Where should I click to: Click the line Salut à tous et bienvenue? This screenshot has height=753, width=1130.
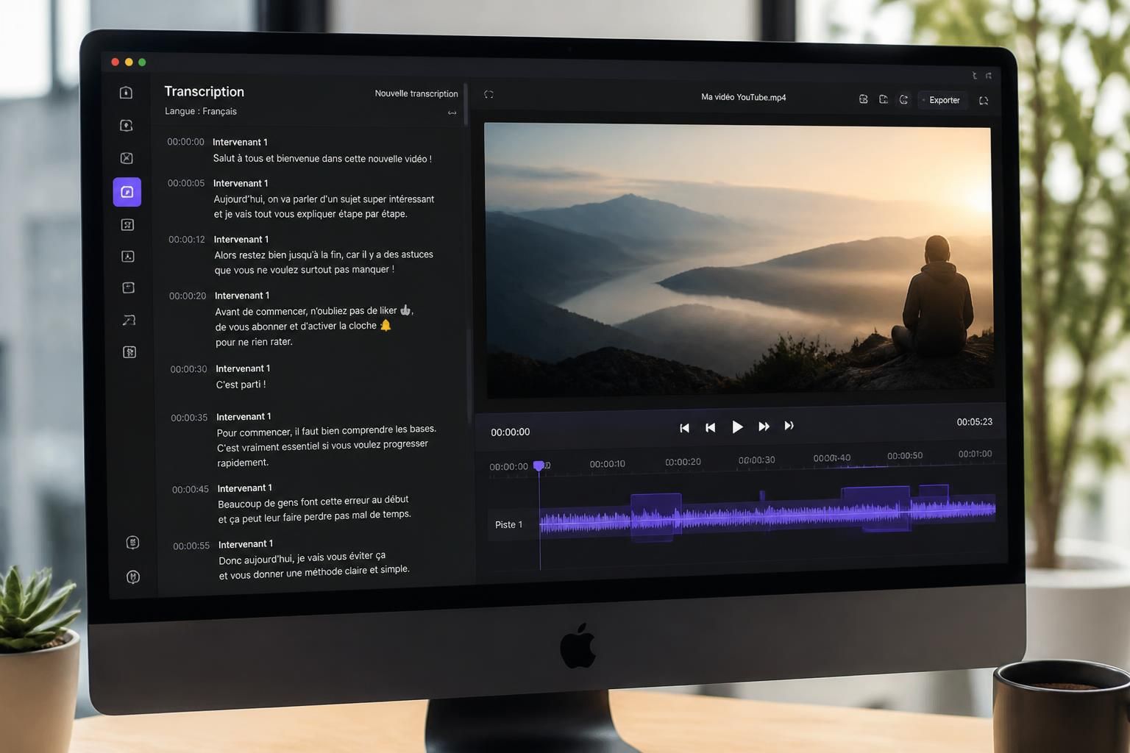(x=322, y=159)
